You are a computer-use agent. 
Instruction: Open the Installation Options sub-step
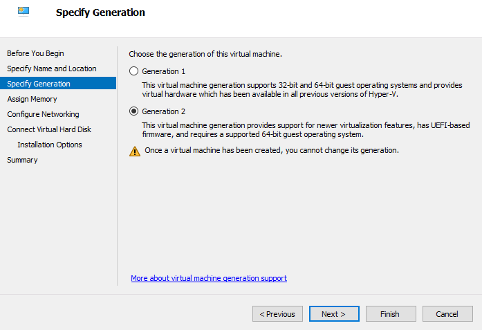tap(50, 145)
